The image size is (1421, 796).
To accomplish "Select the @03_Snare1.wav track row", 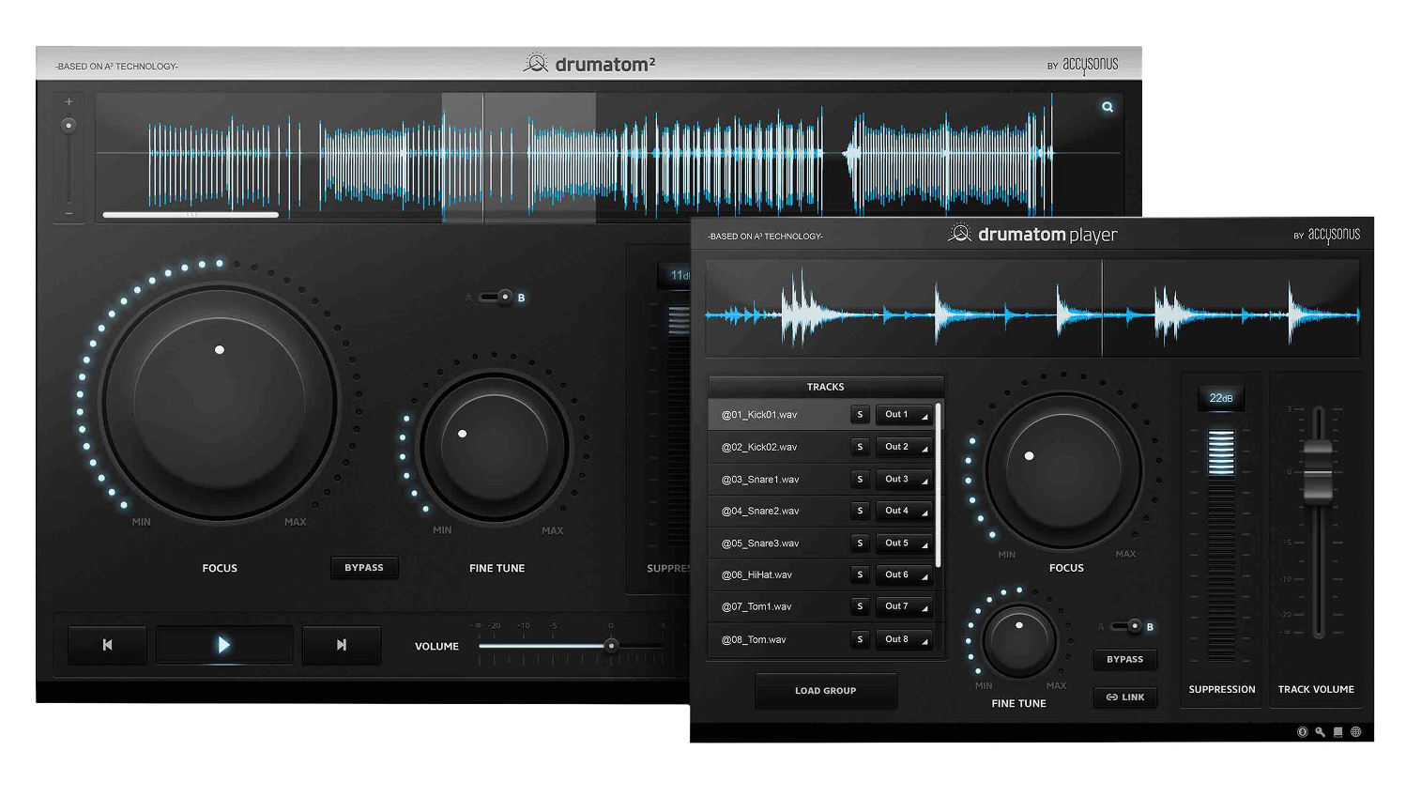I will [x=821, y=480].
